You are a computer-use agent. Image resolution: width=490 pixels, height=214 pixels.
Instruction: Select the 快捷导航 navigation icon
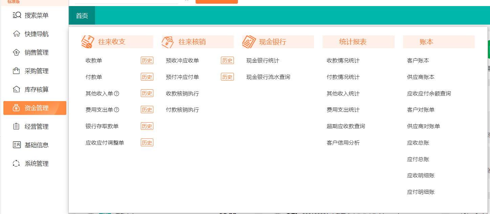(x=17, y=34)
